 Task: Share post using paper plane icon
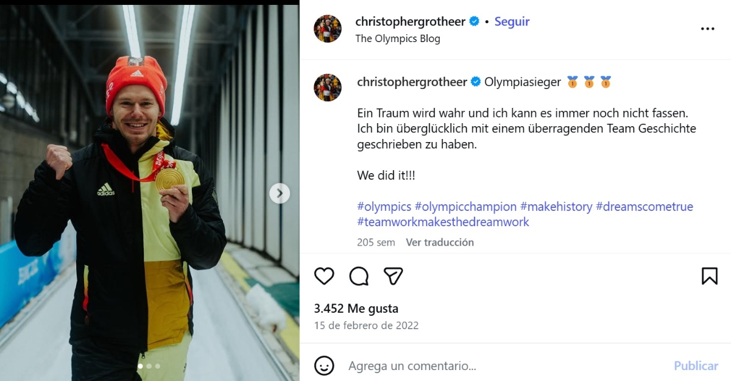coord(394,276)
